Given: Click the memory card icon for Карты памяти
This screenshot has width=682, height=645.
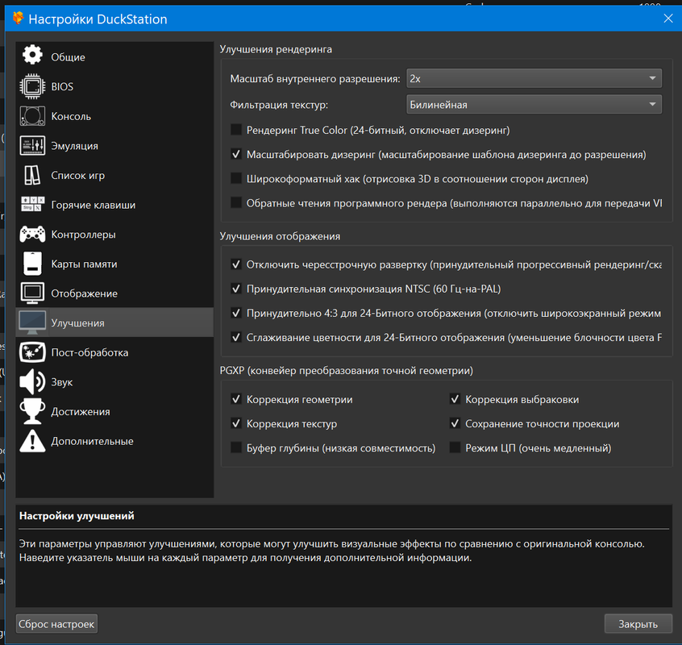Looking at the screenshot, I should pos(32,264).
